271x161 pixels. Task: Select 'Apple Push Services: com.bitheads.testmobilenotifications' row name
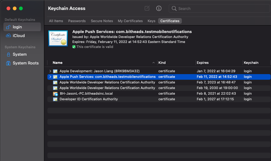(x=108, y=77)
